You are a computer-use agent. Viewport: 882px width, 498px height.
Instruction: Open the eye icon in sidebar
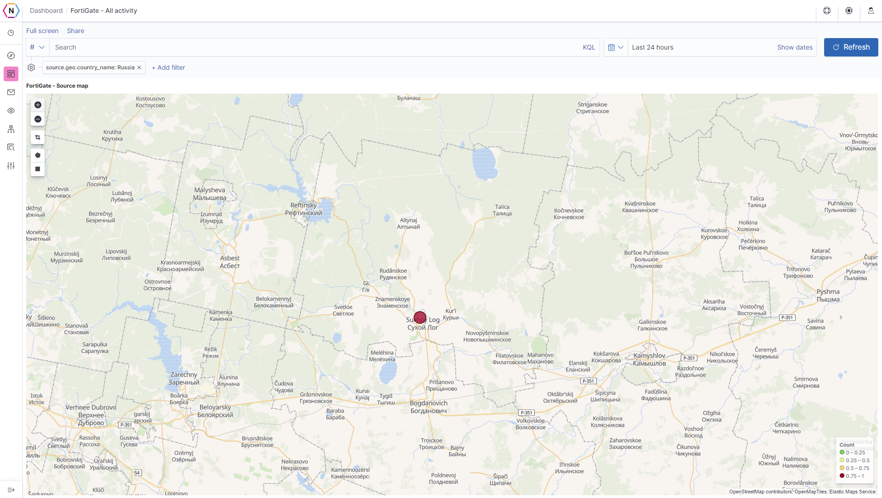tap(11, 111)
